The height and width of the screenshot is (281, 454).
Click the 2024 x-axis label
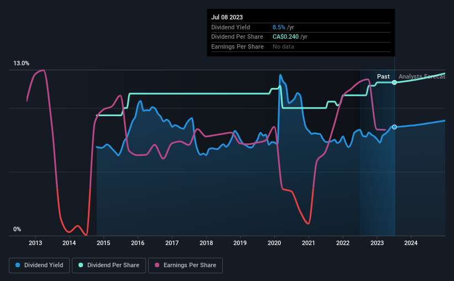point(411,243)
